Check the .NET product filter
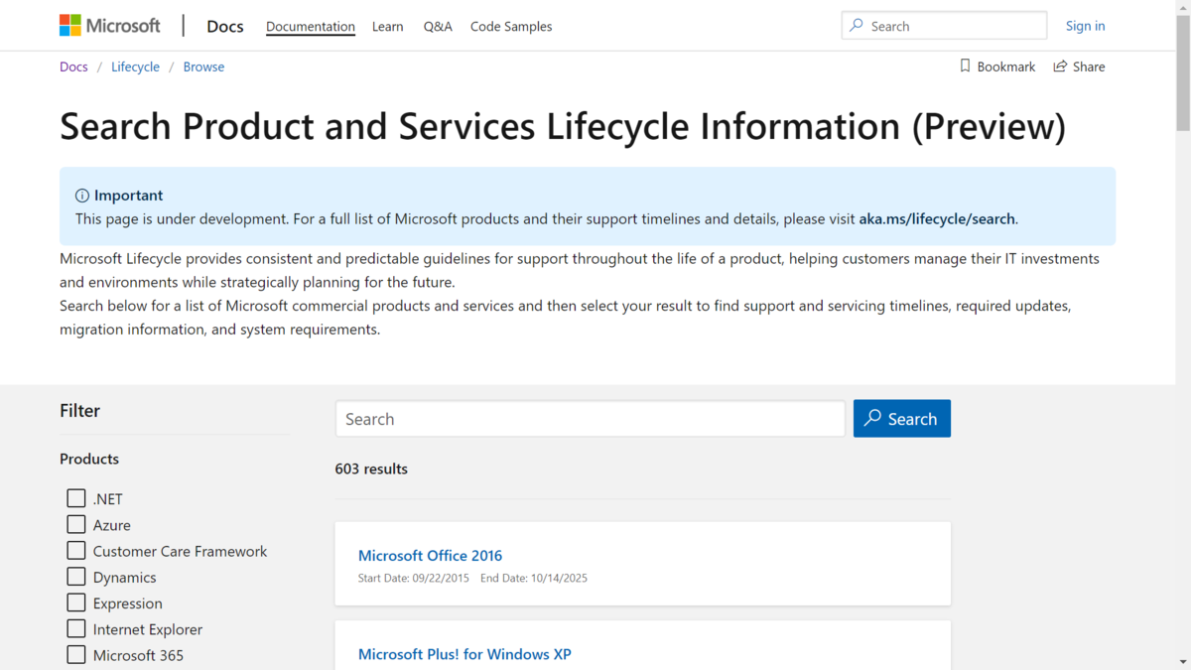This screenshot has height=670, width=1191. click(76, 498)
